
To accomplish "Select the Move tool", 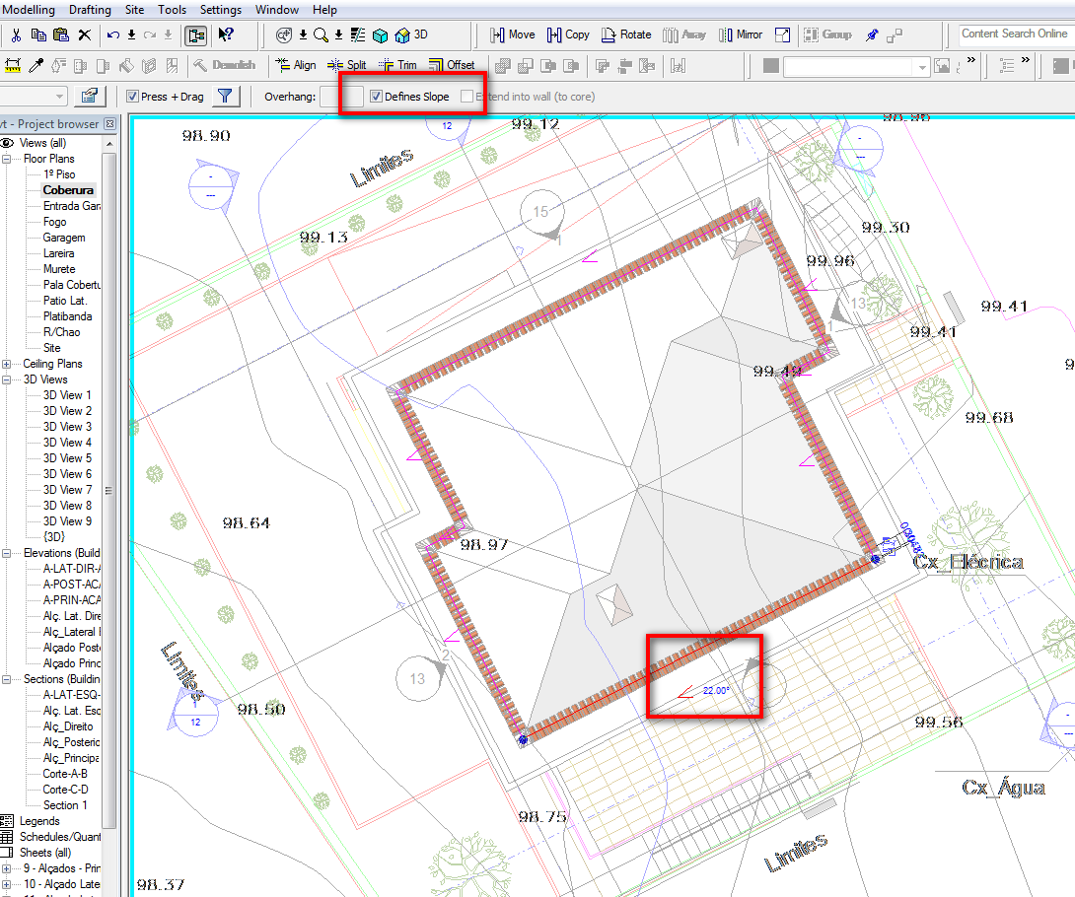I will tap(512, 34).
